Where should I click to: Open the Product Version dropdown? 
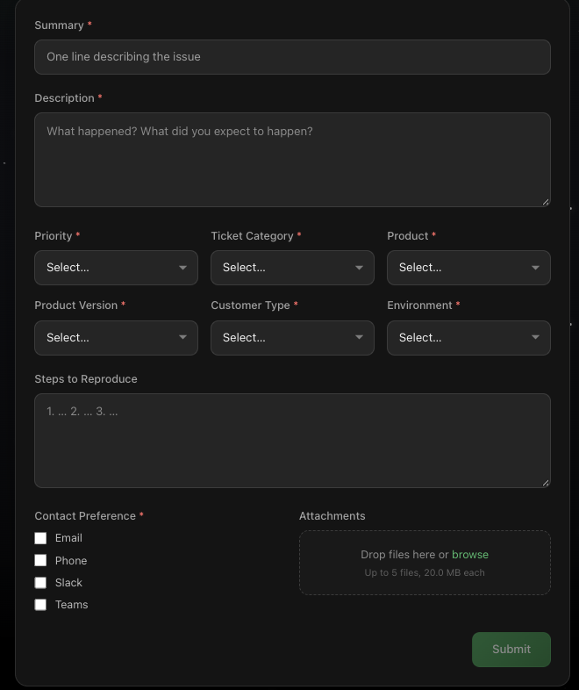click(116, 338)
